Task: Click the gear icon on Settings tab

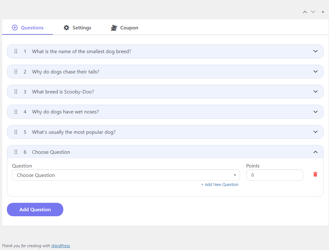Action: point(66,27)
